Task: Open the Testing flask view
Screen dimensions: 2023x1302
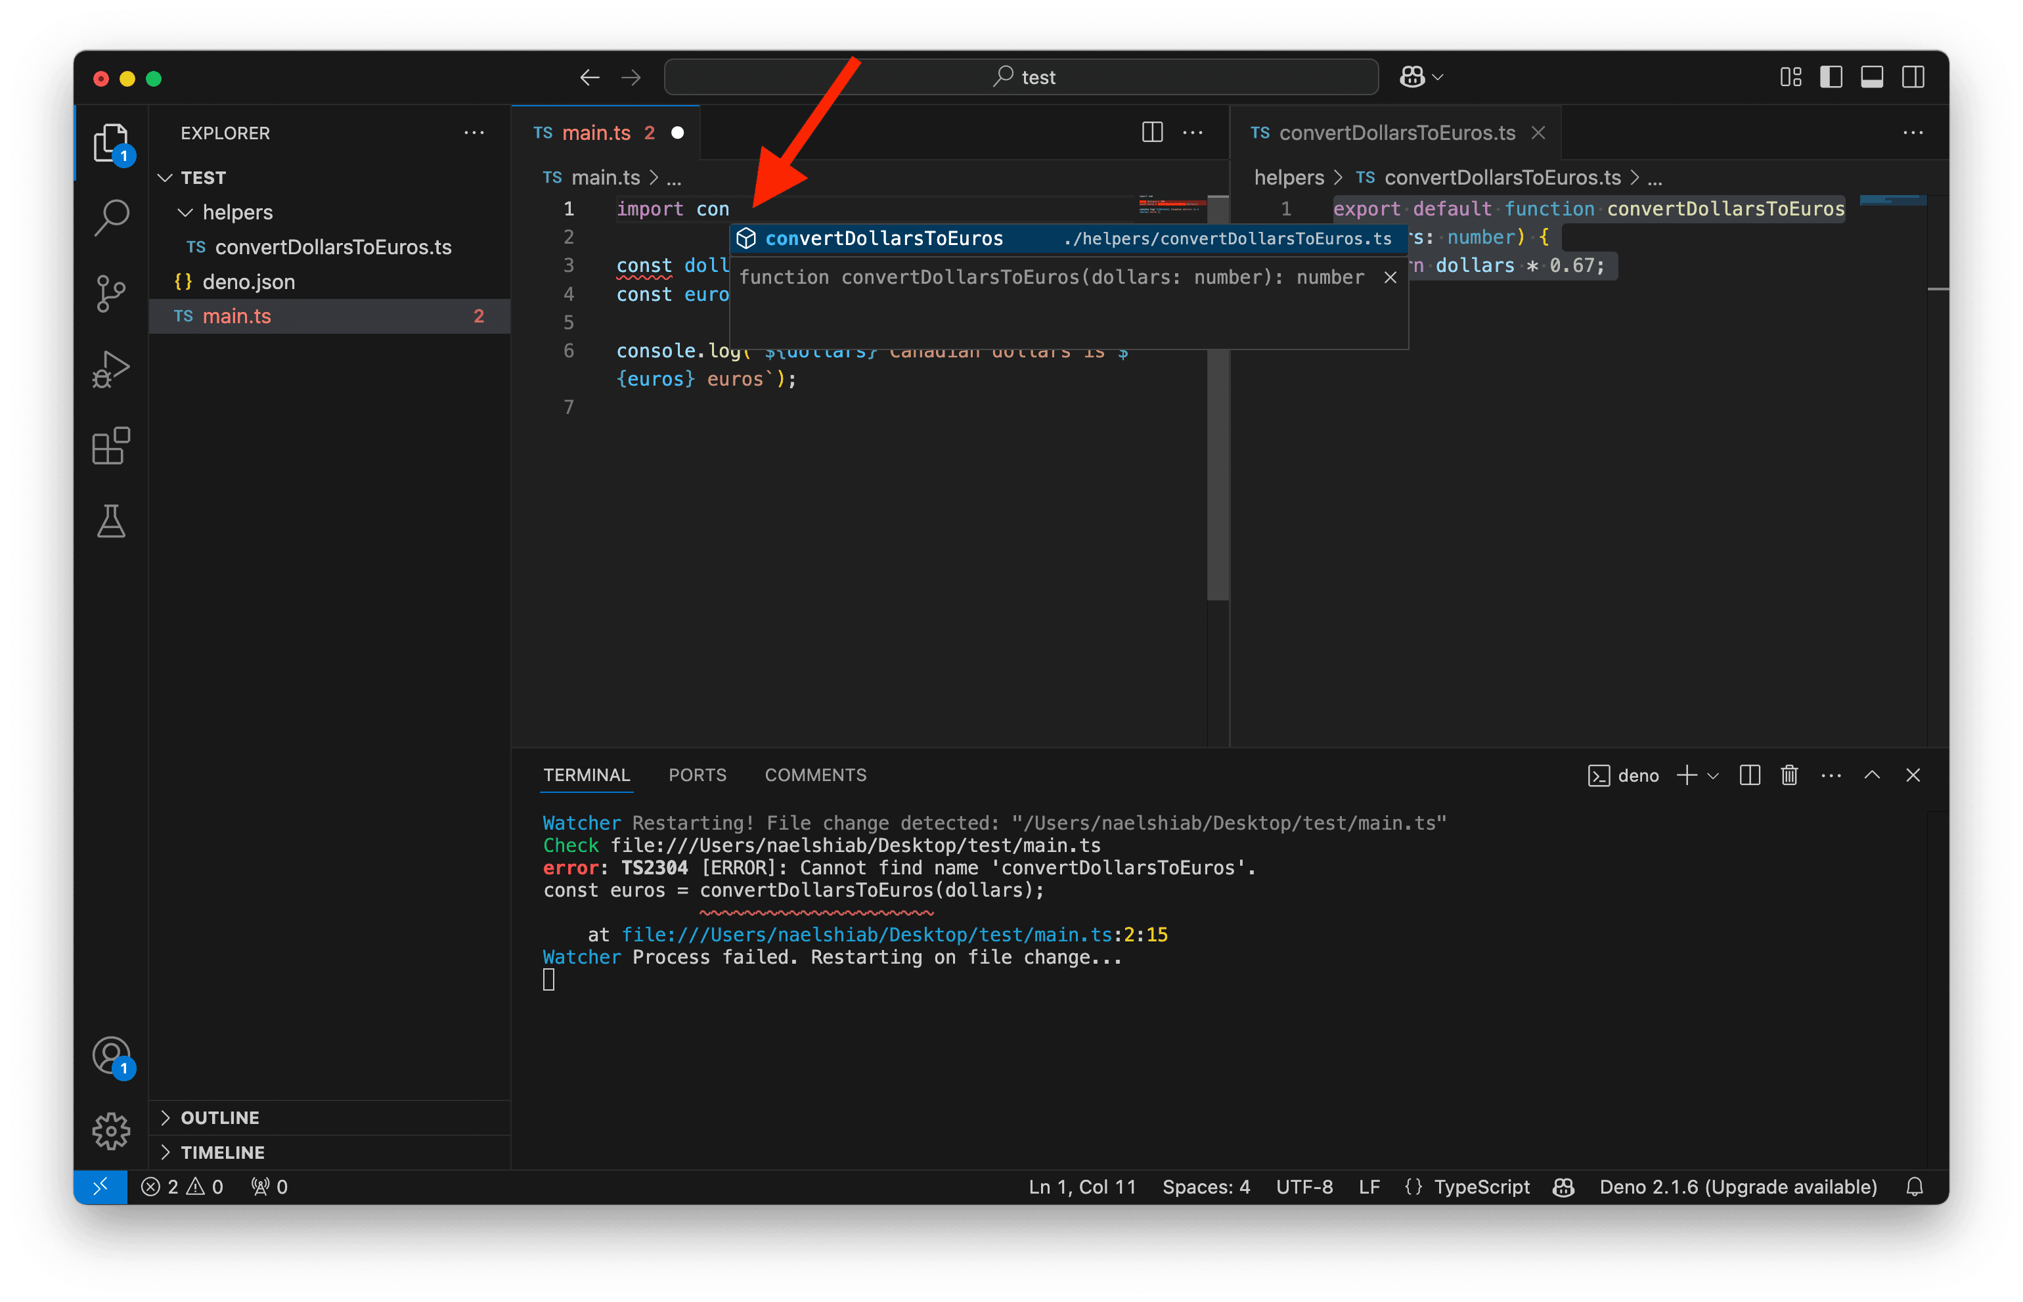Action: (x=111, y=521)
